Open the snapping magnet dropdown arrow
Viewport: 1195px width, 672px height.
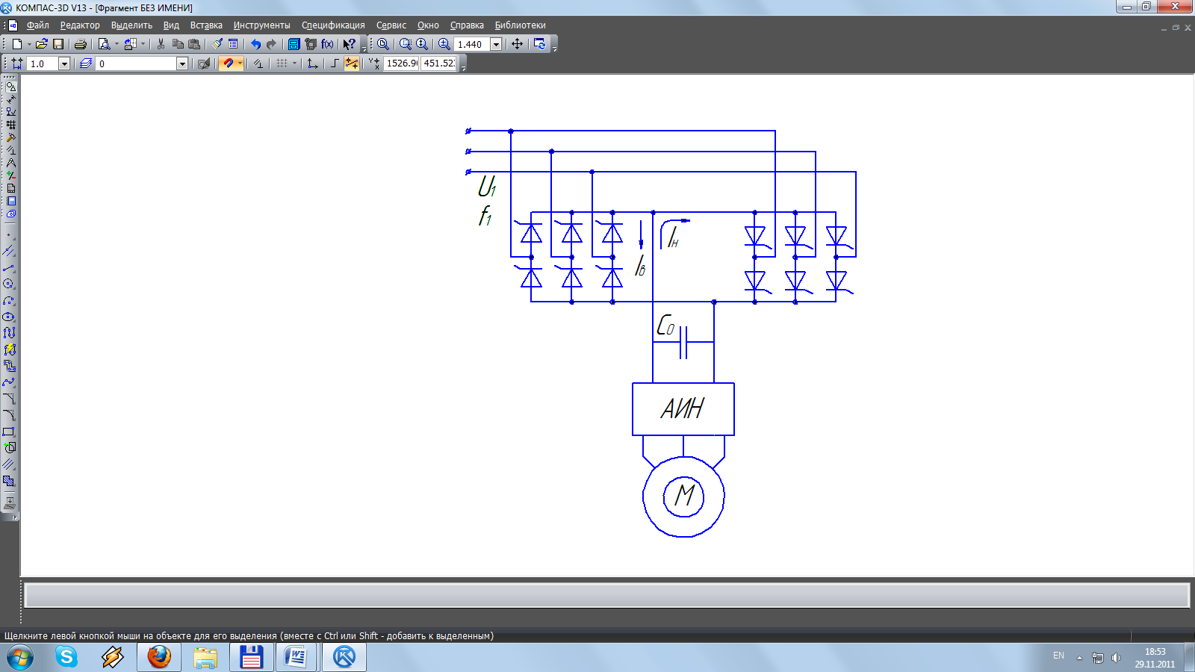pyautogui.click(x=240, y=63)
